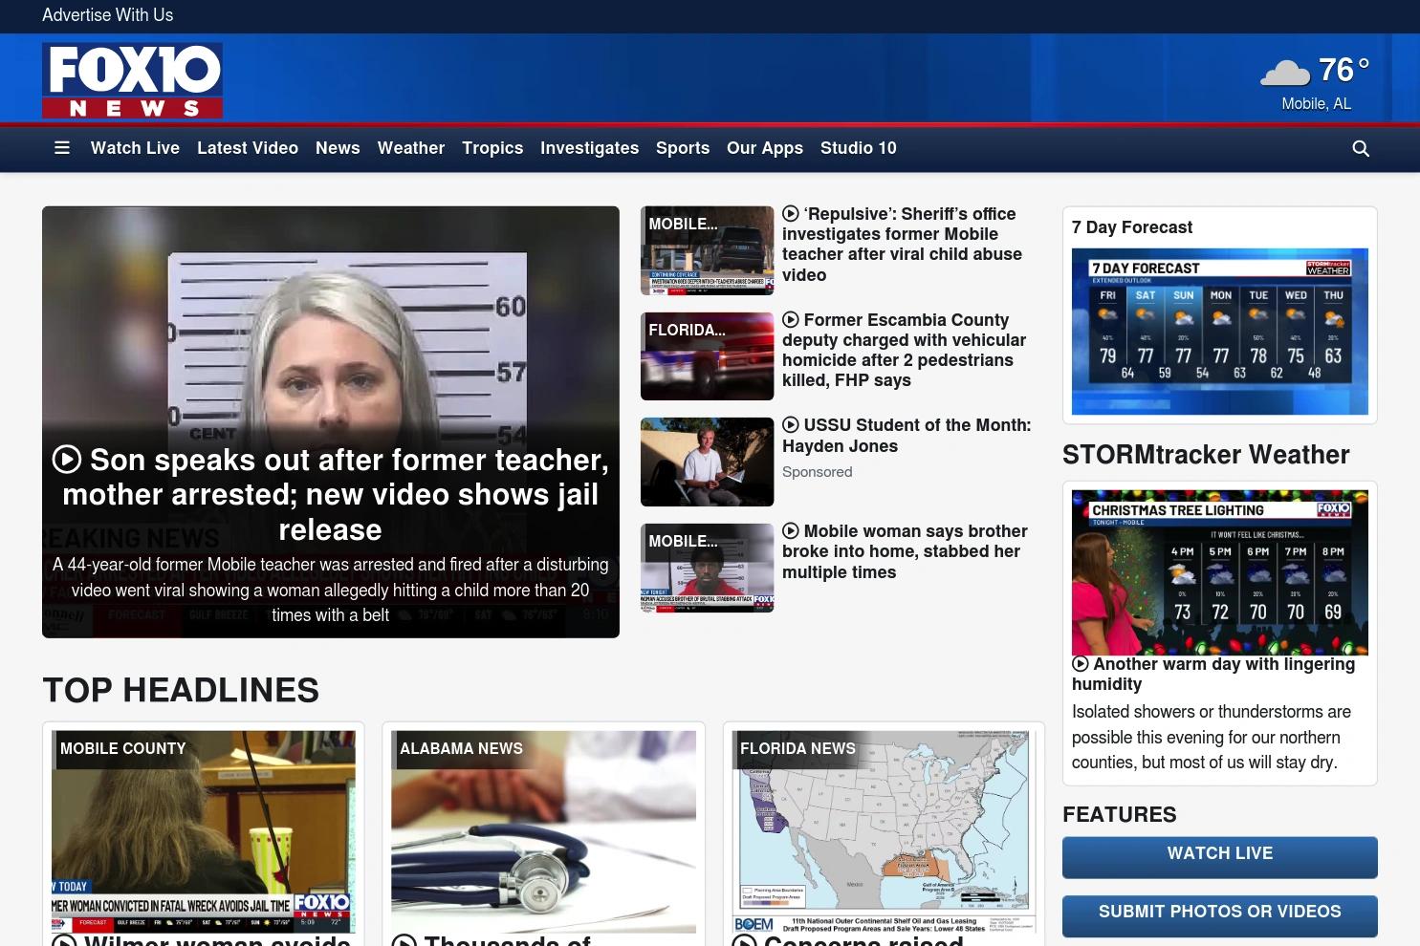1420x946 pixels.
Task: Go to Our Apps page
Action: click(765, 148)
